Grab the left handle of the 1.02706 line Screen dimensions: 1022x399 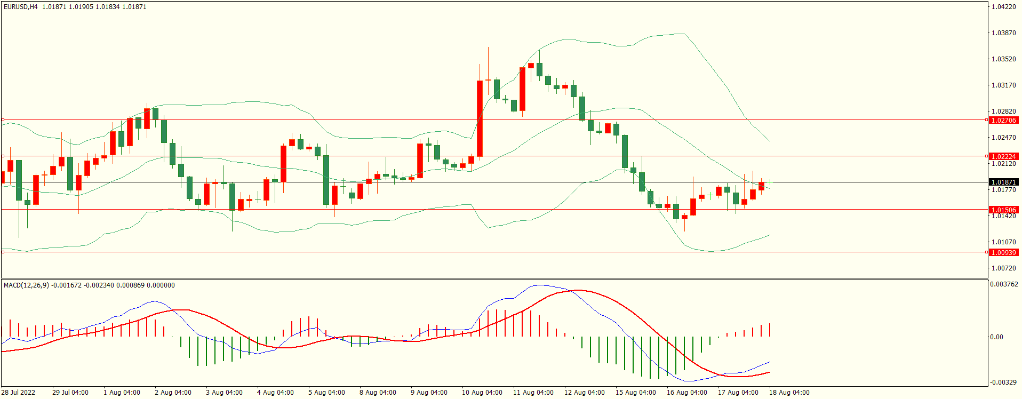[3, 120]
